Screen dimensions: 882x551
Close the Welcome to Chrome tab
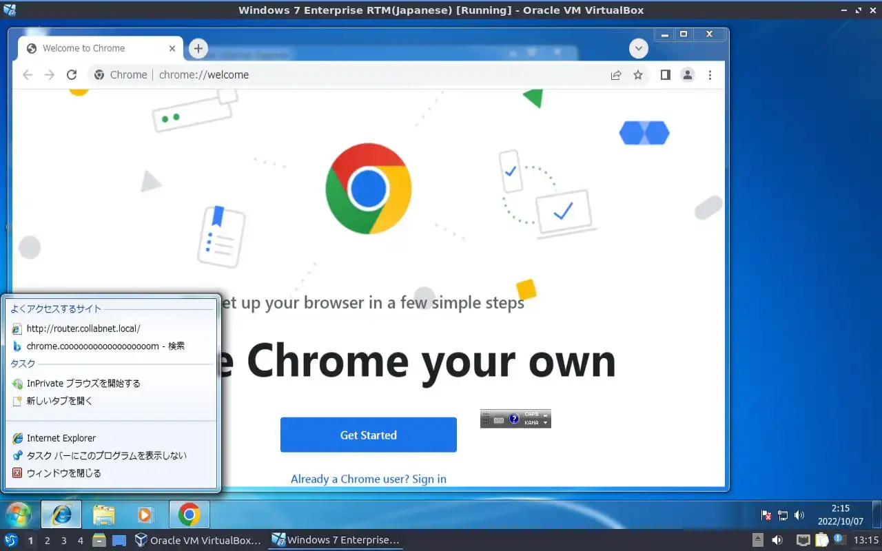[173, 48]
